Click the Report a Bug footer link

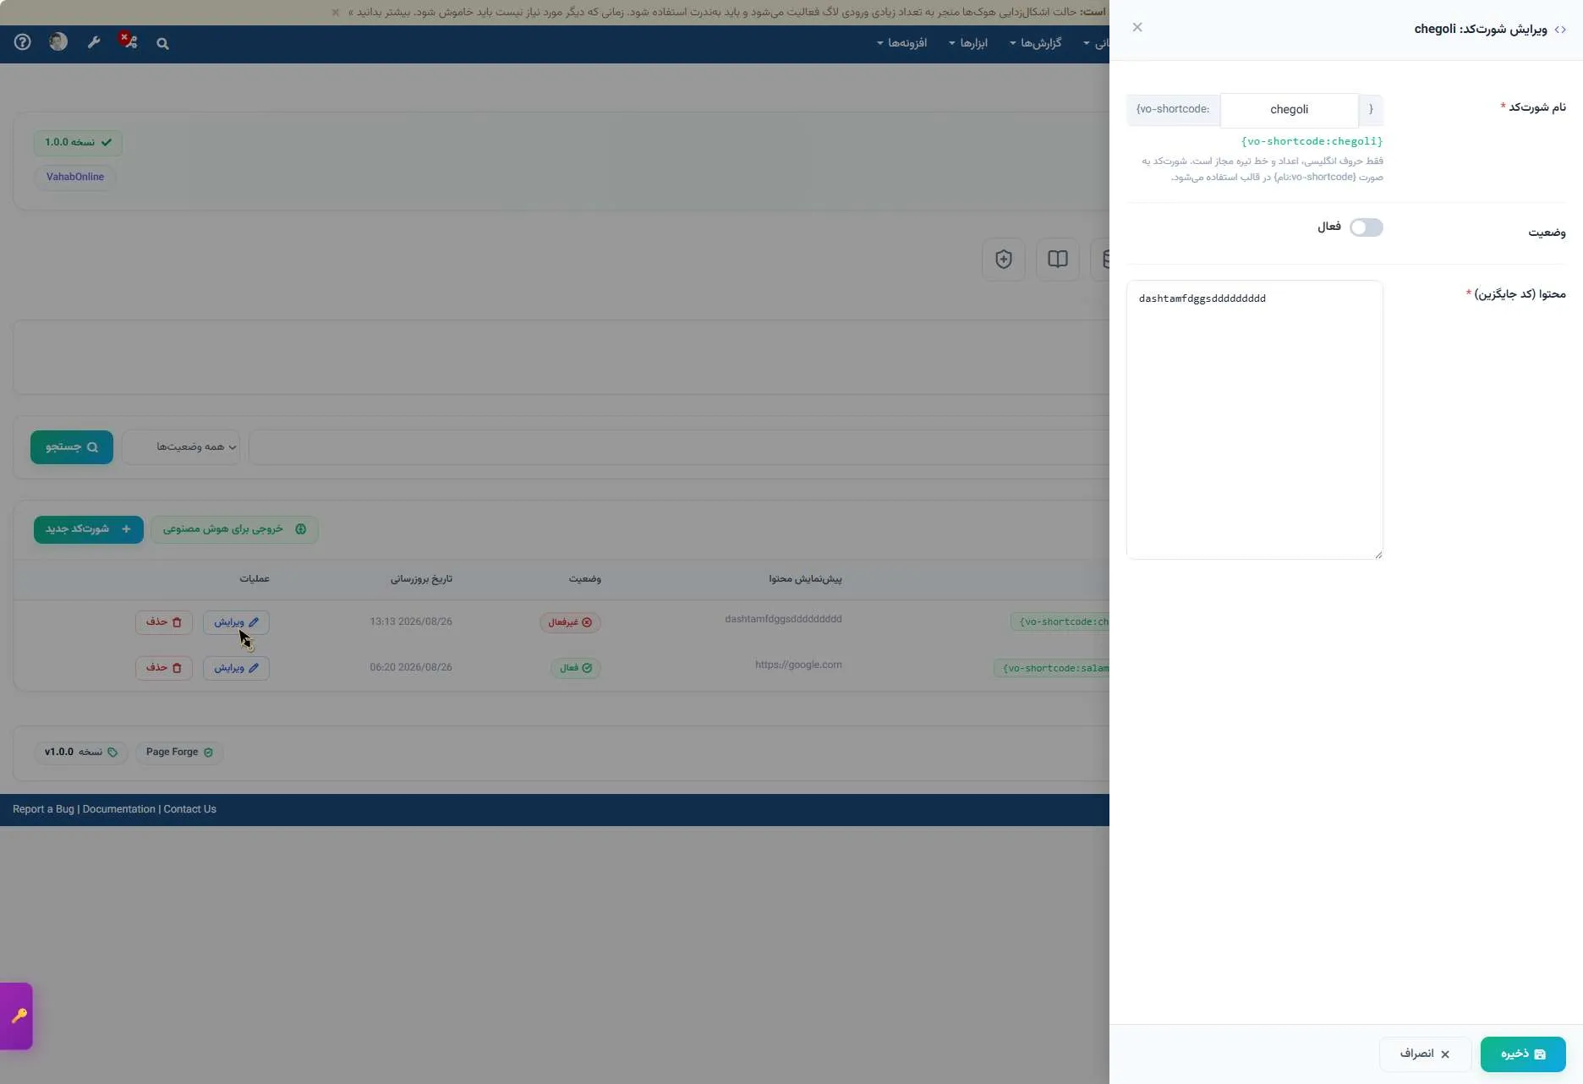point(43,810)
